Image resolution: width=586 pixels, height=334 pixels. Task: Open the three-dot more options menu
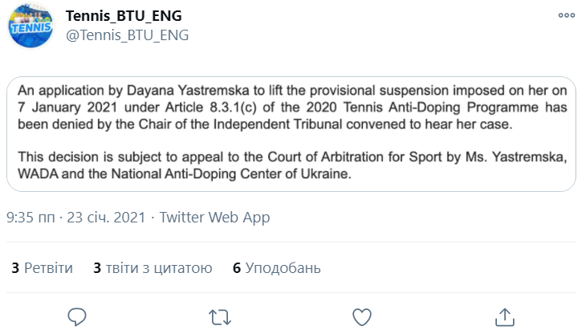(567, 15)
